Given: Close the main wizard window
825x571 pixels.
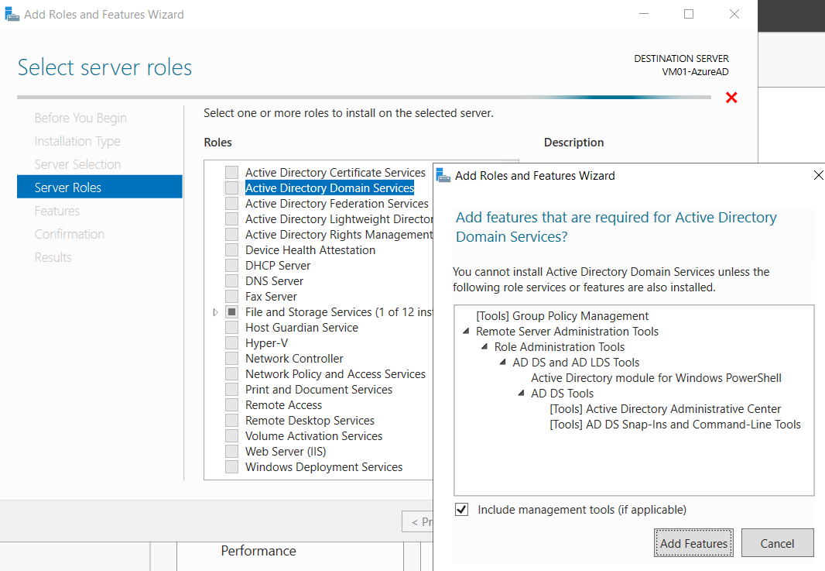Looking at the screenshot, I should 734,14.
